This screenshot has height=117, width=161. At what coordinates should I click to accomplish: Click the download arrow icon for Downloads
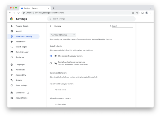point(12,70)
